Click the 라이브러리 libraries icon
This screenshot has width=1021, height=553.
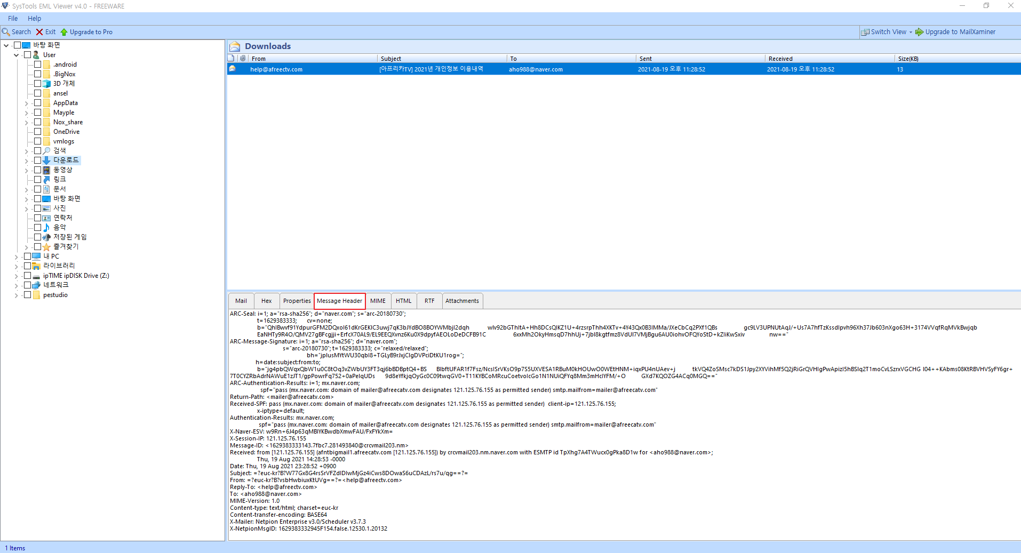[x=36, y=266]
